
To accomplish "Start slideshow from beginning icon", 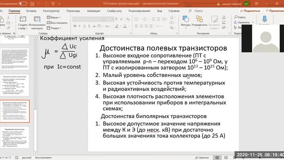I will [53, 4].
